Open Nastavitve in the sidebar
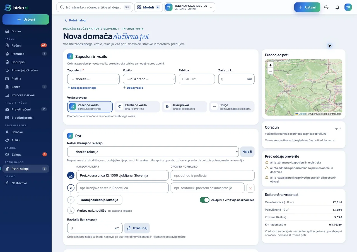 click(26, 183)
